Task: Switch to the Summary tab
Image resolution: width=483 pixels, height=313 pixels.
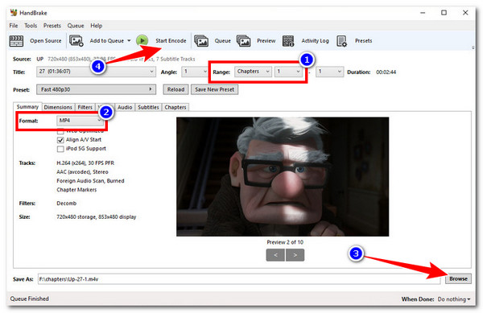Action: click(x=27, y=107)
